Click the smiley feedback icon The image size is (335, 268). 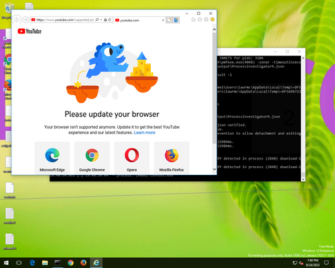pyautogui.click(x=212, y=19)
